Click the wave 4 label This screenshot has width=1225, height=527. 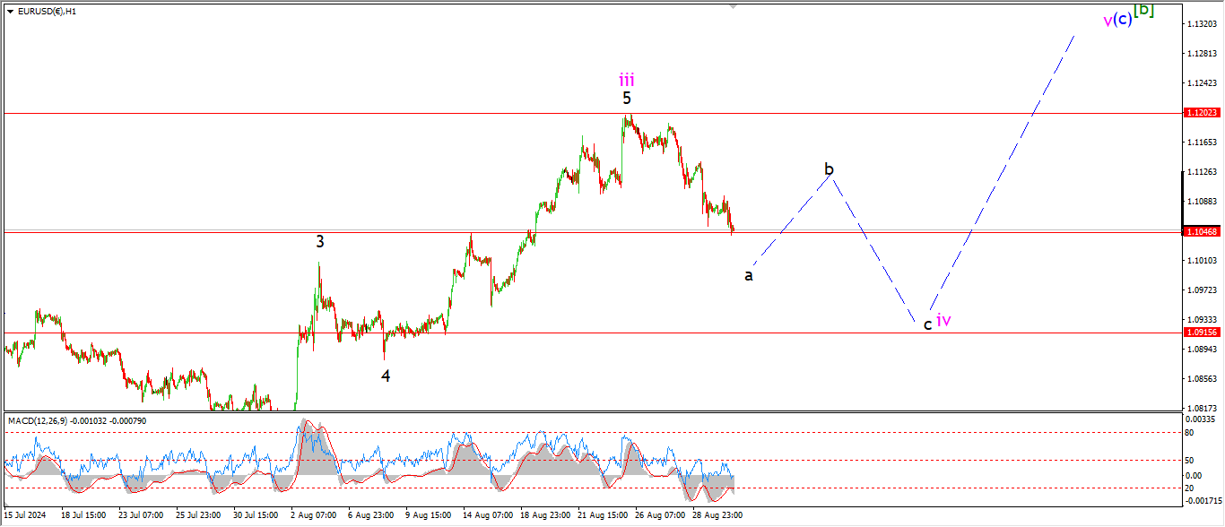click(x=386, y=376)
